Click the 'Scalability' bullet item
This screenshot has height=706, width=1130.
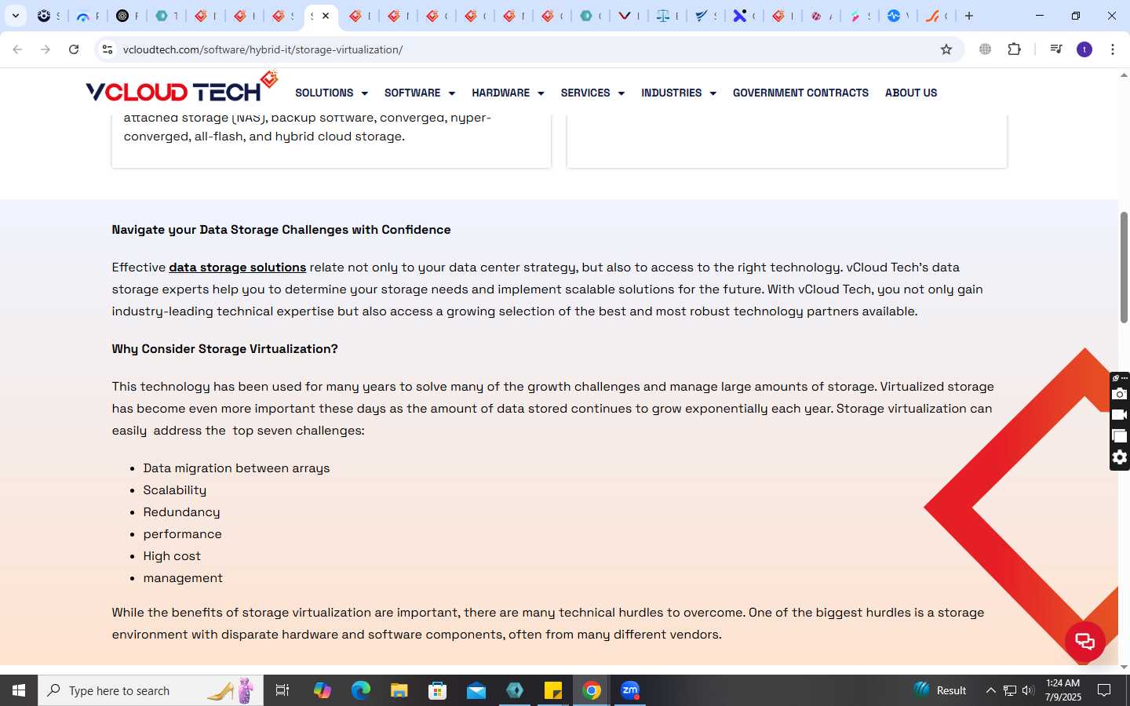coord(174,490)
